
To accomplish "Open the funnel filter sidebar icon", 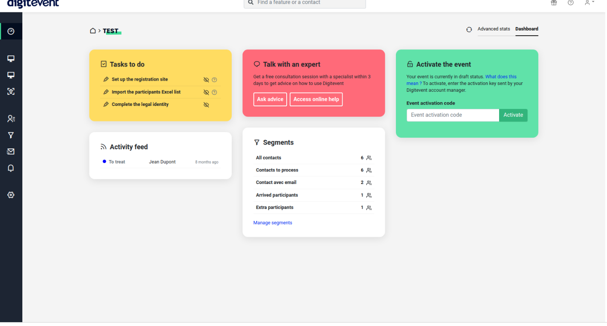I will coord(11,135).
